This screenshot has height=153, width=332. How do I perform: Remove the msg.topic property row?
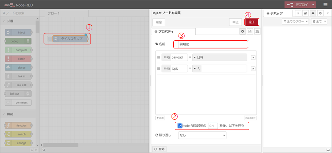point(253,69)
